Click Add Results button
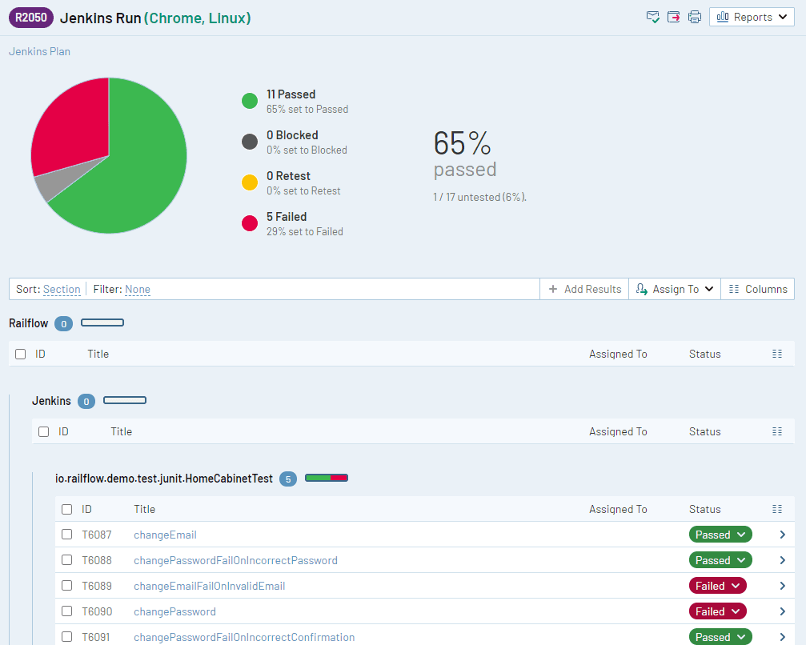Image resolution: width=806 pixels, height=645 pixels. click(584, 290)
